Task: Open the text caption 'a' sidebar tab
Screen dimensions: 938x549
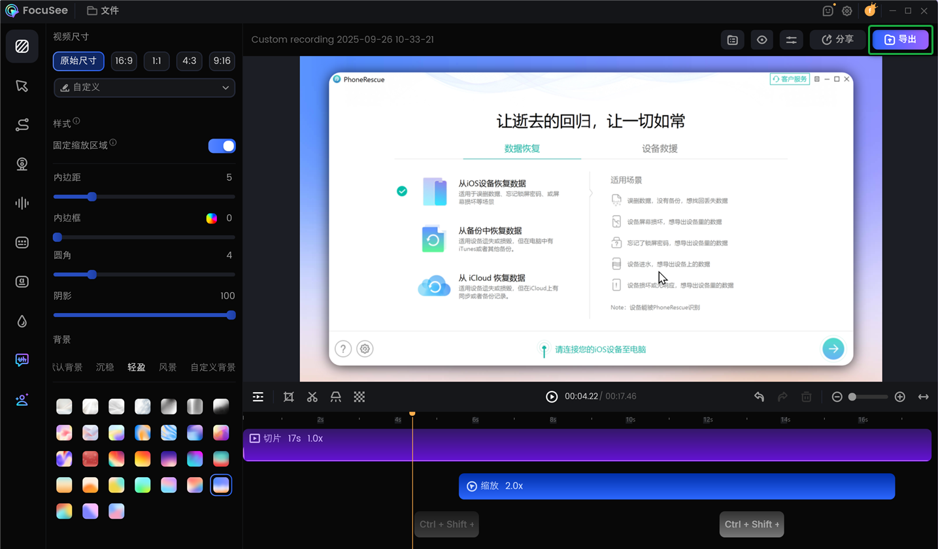Action: (x=22, y=282)
